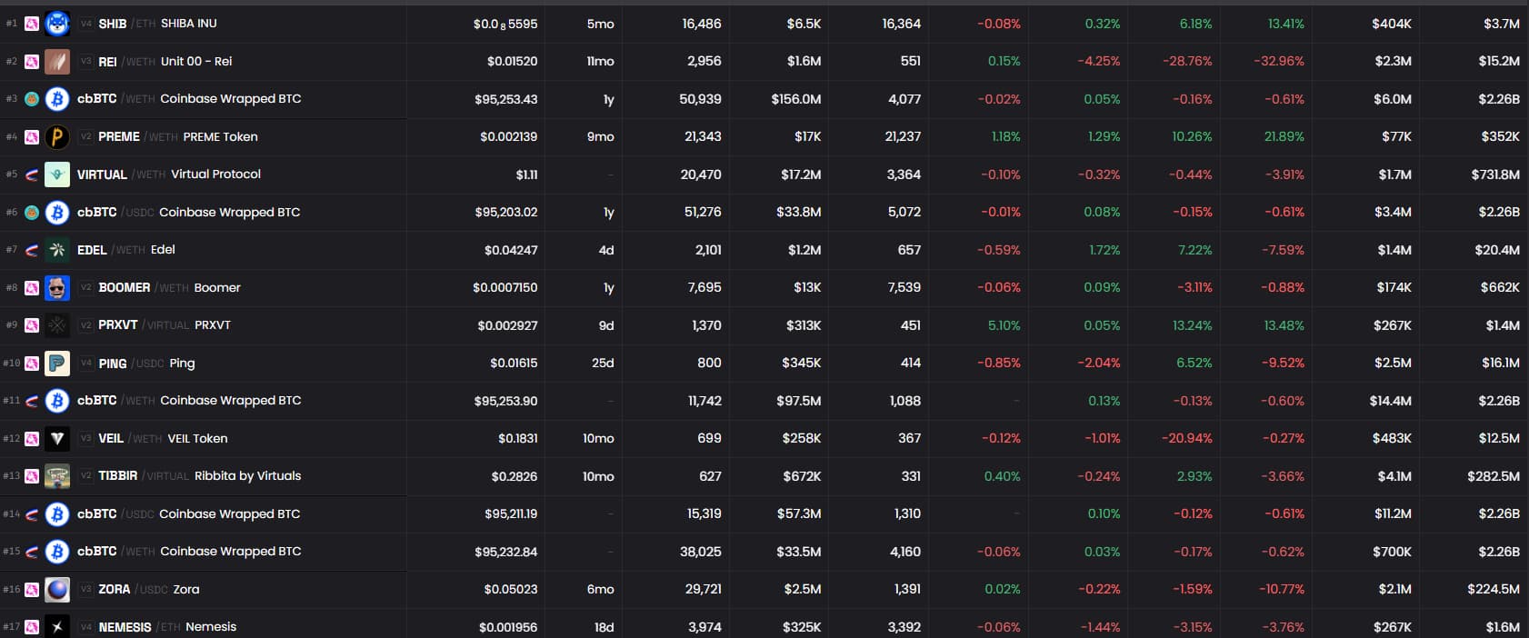The height and width of the screenshot is (638, 1529).
Task: Click the ZORA token sphere logo
Action: coord(57,590)
